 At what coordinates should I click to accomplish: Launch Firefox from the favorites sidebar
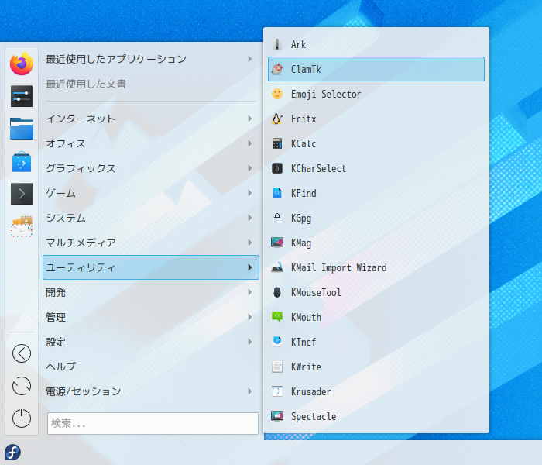pos(22,64)
